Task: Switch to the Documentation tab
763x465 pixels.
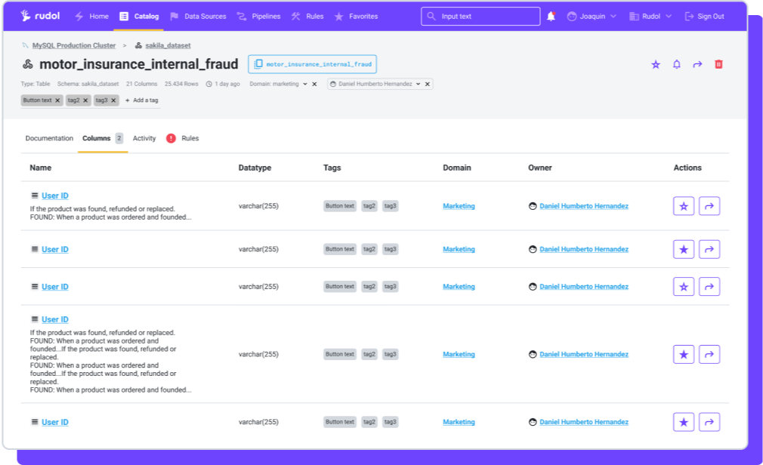Action: [49, 138]
